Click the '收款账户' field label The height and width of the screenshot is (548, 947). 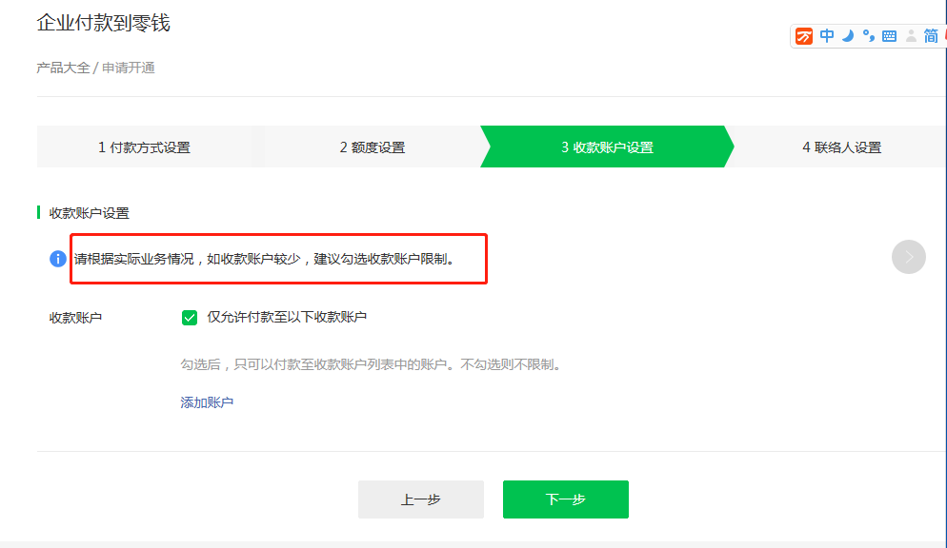point(75,318)
